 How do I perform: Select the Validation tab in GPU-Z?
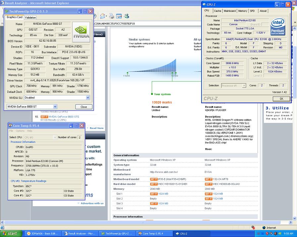click(30, 18)
